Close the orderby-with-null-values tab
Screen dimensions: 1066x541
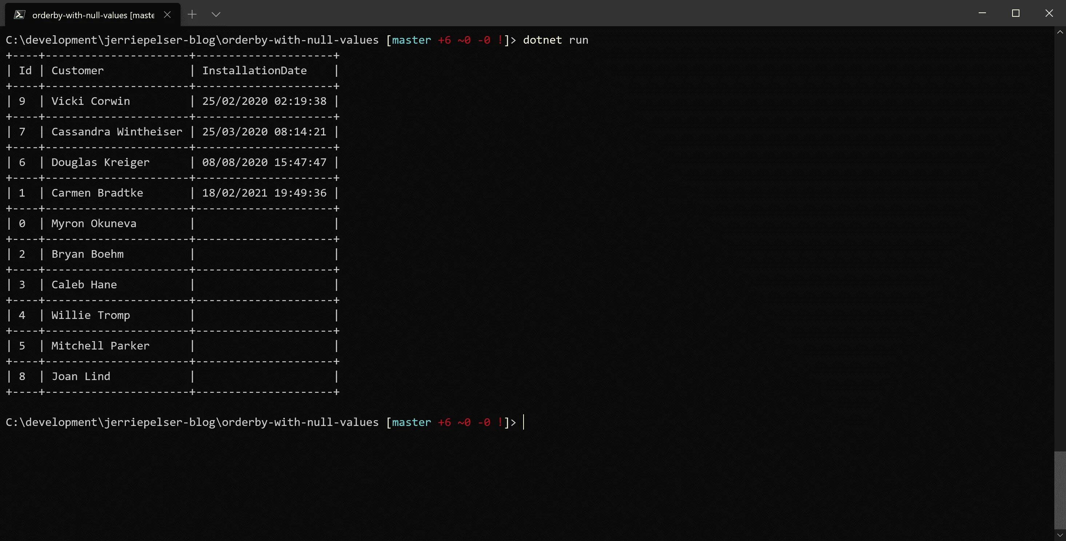[x=167, y=15]
